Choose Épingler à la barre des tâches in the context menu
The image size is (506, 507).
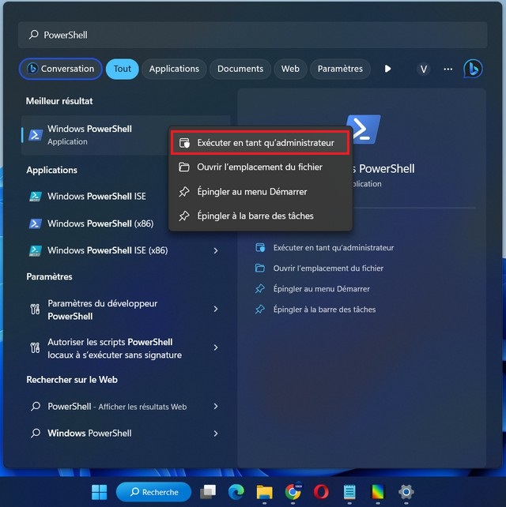pyautogui.click(x=260, y=216)
